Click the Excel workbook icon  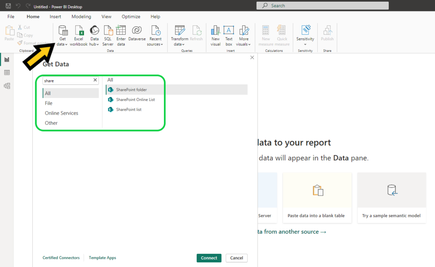click(79, 30)
